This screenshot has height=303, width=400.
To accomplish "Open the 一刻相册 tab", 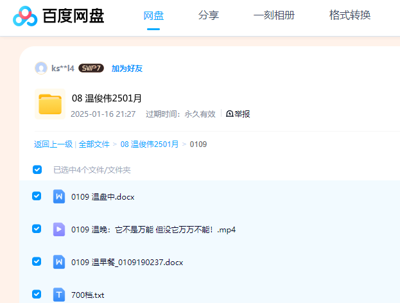I will point(274,15).
